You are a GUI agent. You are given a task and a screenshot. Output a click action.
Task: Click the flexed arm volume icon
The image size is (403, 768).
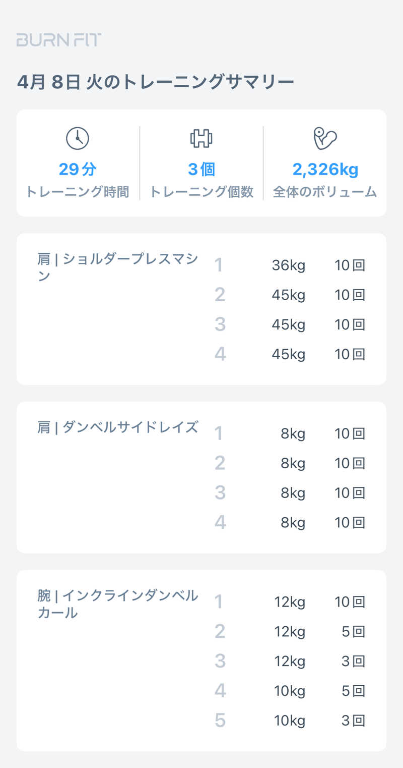pos(325,138)
